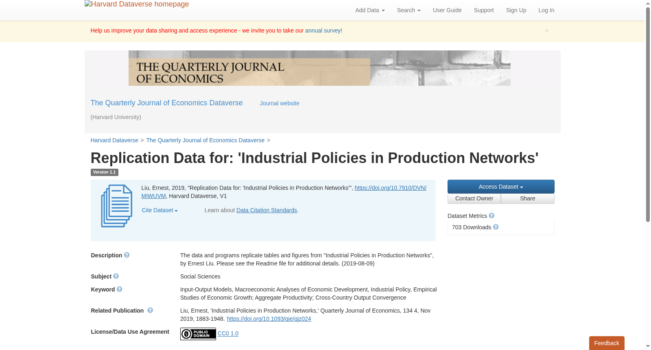The image size is (651, 350).
Task: Click the Quarterly Journal of Economics banner image
Action: [x=319, y=68]
